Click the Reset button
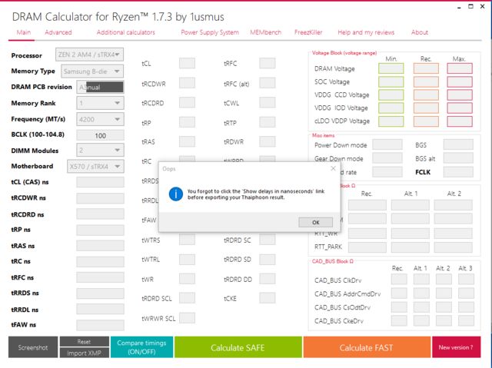This screenshot has height=368, width=492. tap(84, 342)
